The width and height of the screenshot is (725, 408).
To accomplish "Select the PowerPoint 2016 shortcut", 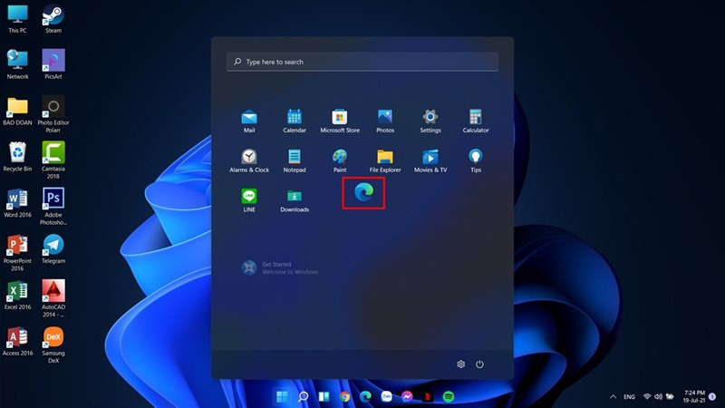I will [x=17, y=253].
